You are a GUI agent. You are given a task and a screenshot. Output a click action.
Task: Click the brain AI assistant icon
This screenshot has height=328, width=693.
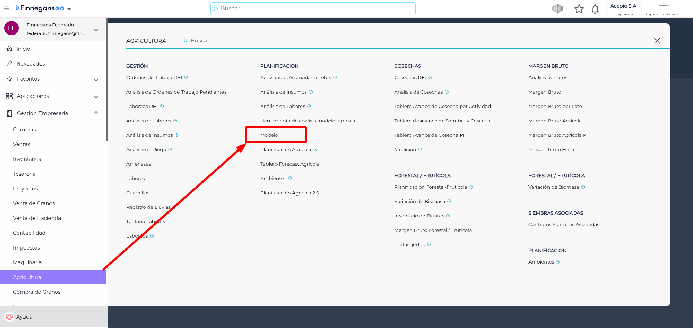[x=558, y=9]
